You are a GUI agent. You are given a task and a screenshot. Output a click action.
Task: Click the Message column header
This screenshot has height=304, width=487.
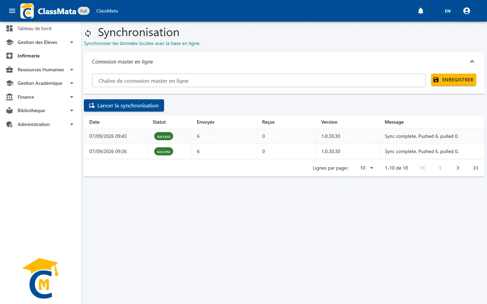pyautogui.click(x=394, y=122)
